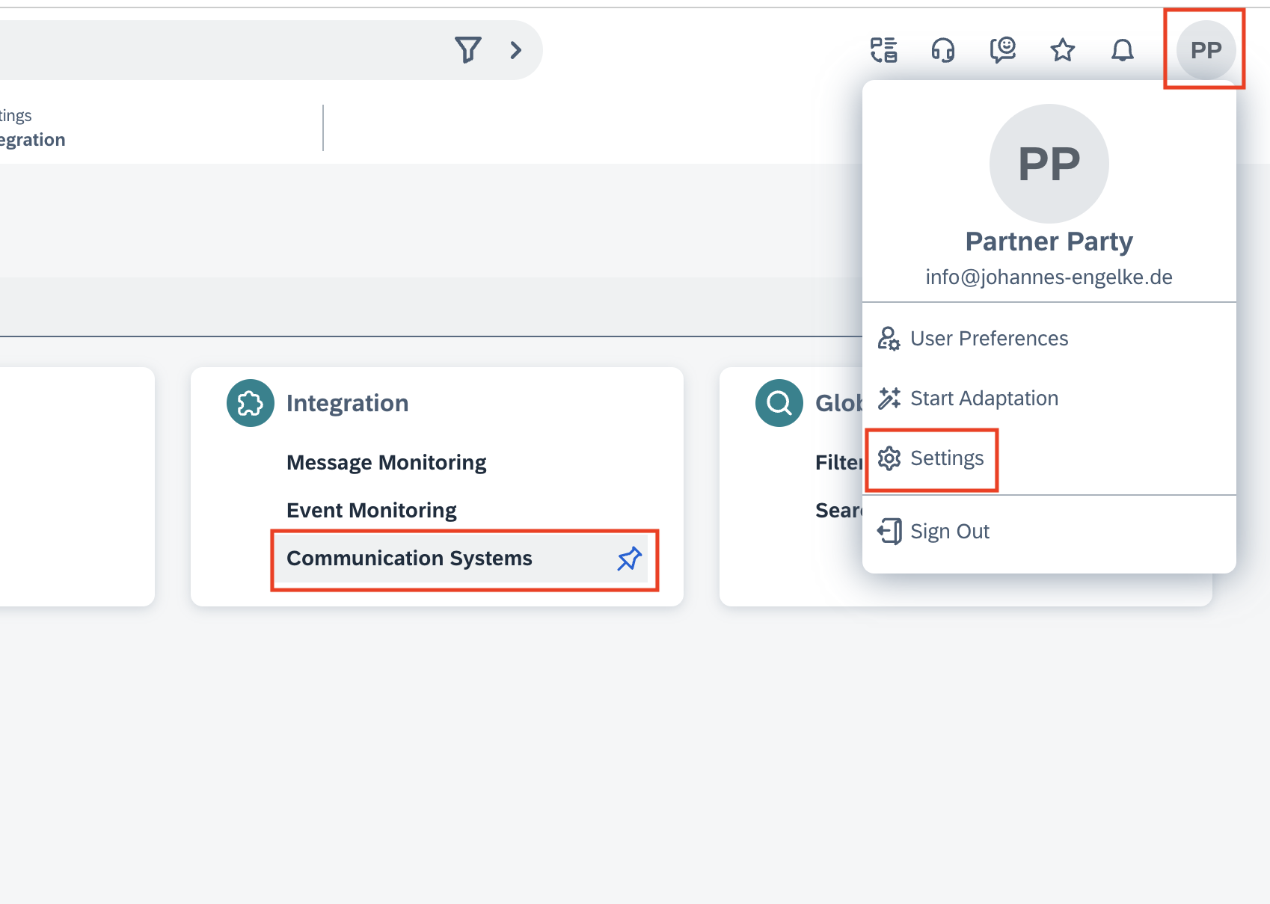This screenshot has width=1270, height=904.
Task: Open Event Monitoring link
Action: pos(372,511)
